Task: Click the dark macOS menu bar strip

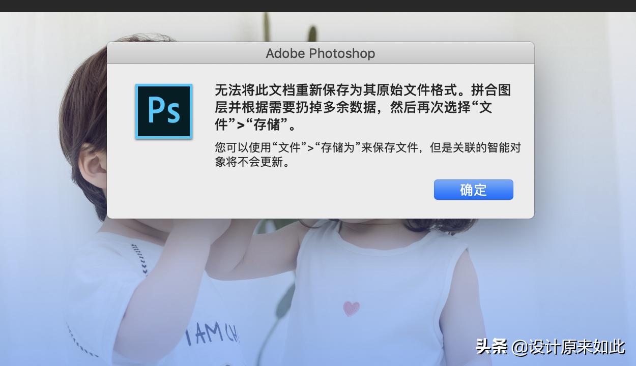Action: 318,5
